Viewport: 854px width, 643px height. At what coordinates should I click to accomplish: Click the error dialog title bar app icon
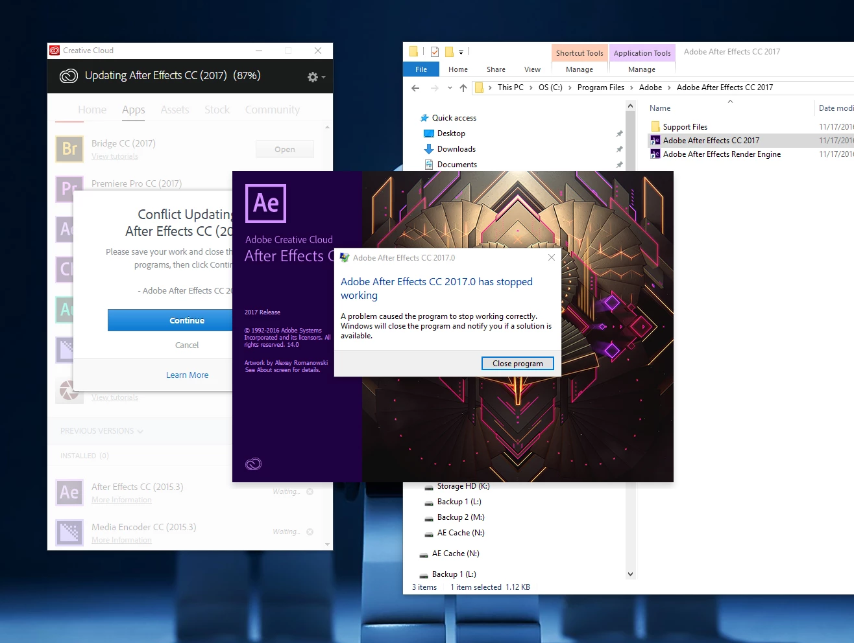click(345, 257)
